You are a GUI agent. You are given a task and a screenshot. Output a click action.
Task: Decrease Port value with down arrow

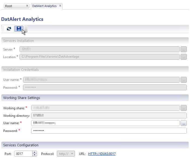click(x=35, y=155)
